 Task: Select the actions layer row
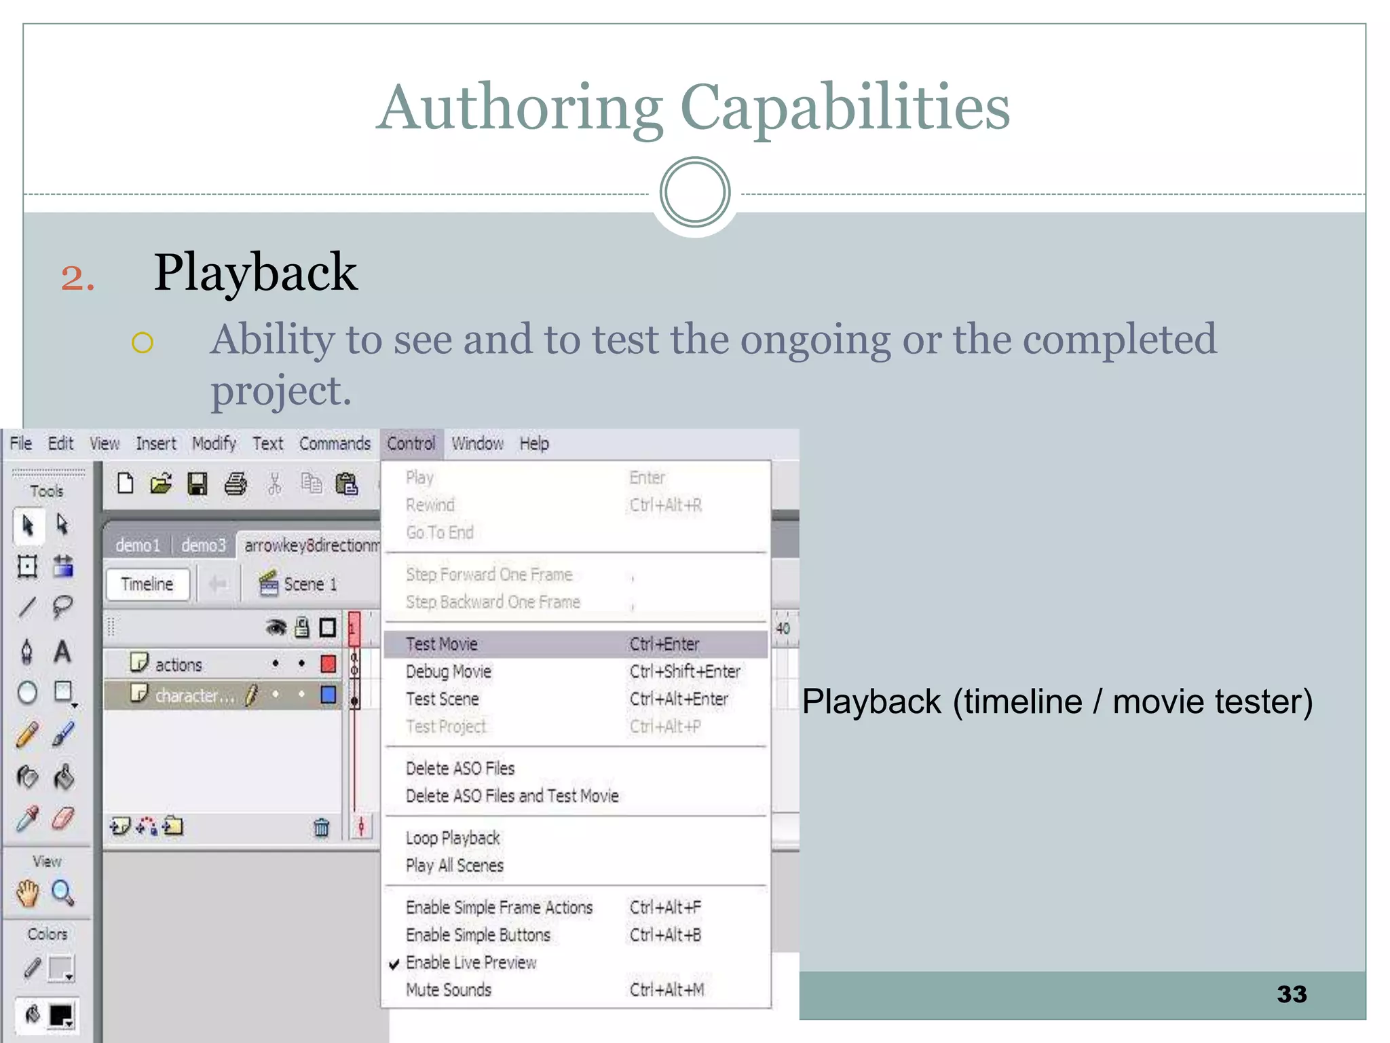[223, 663]
